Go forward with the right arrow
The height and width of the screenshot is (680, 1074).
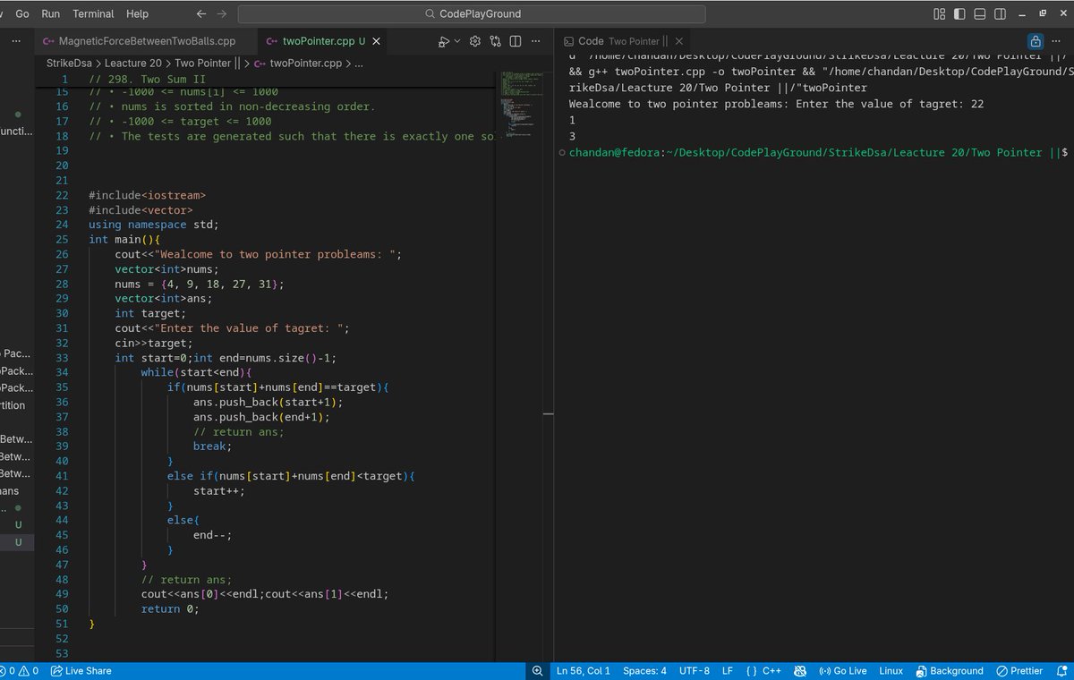point(222,13)
